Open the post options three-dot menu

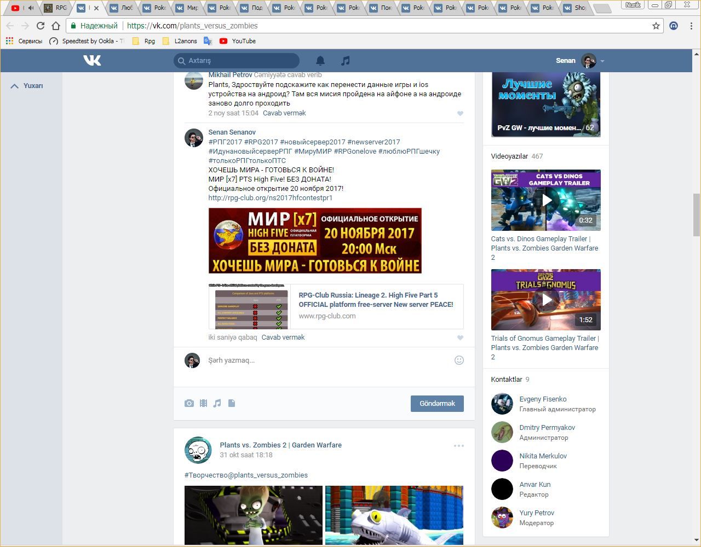tap(459, 446)
